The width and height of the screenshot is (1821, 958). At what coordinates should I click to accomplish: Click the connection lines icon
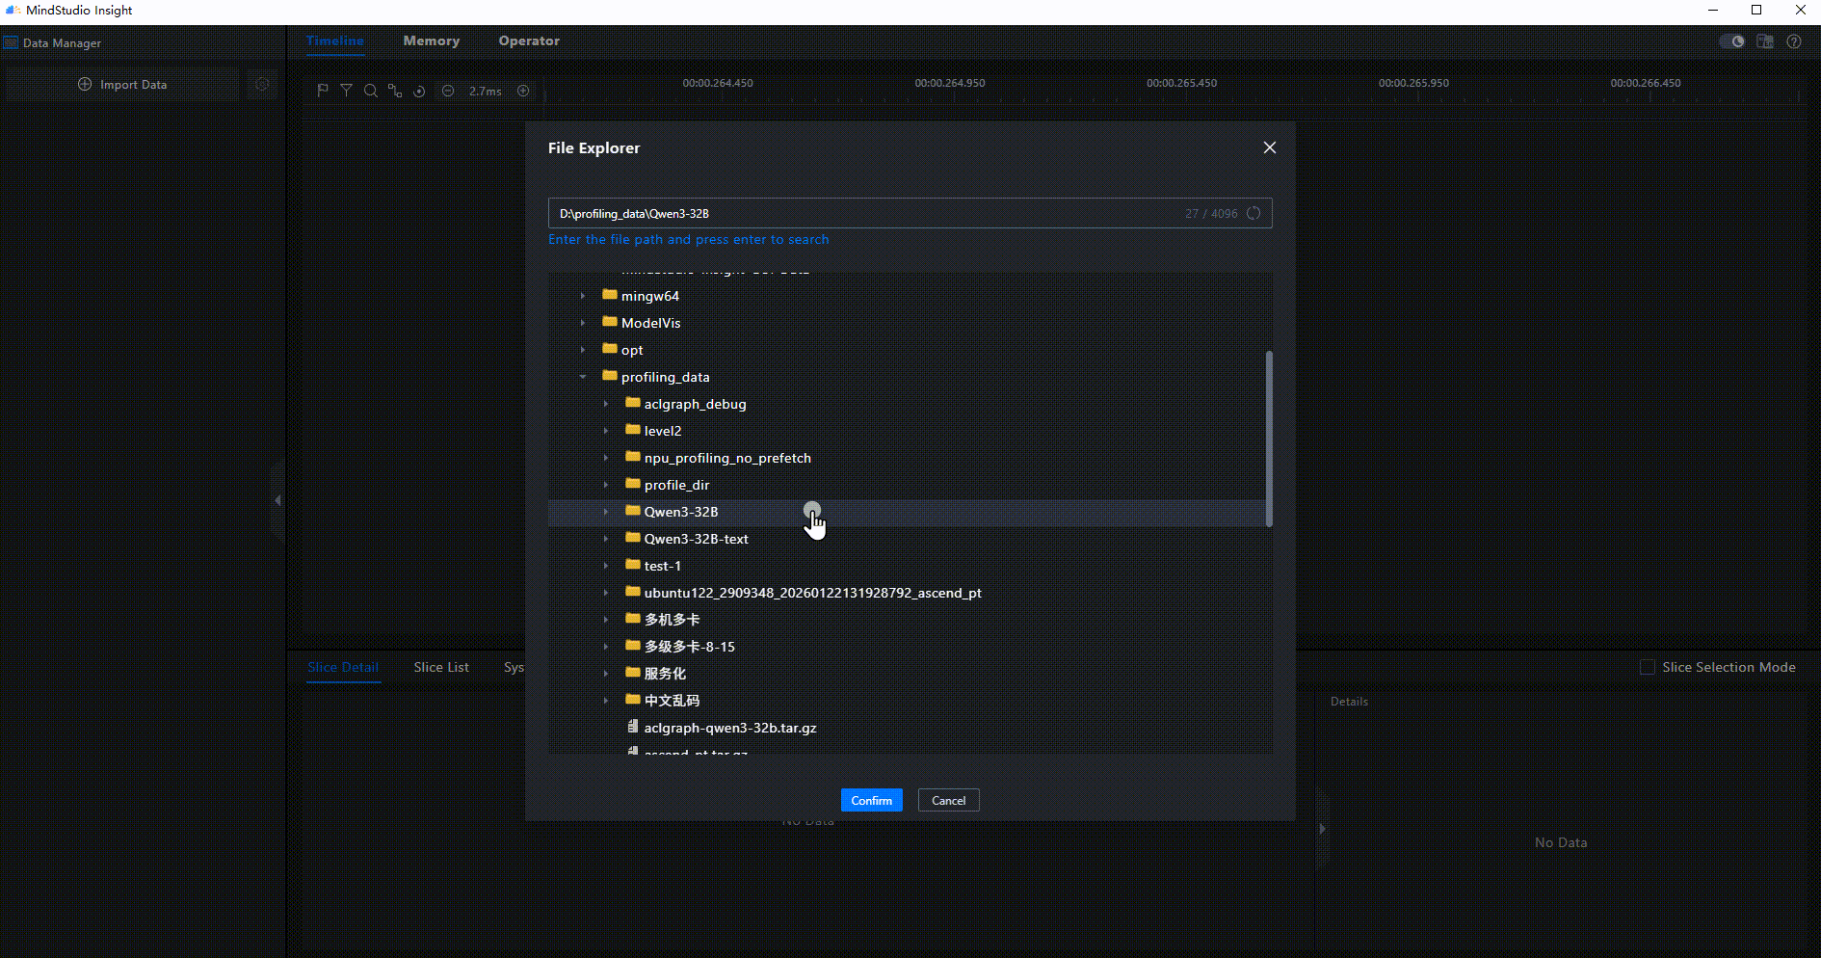point(395,91)
